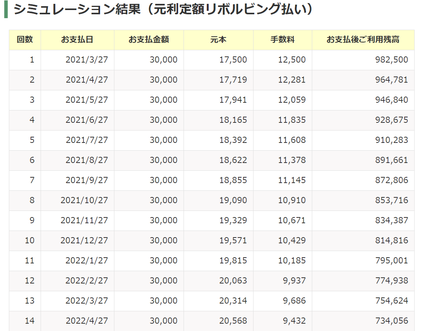
Task: Click fee value 12,500
Action: [x=292, y=59]
